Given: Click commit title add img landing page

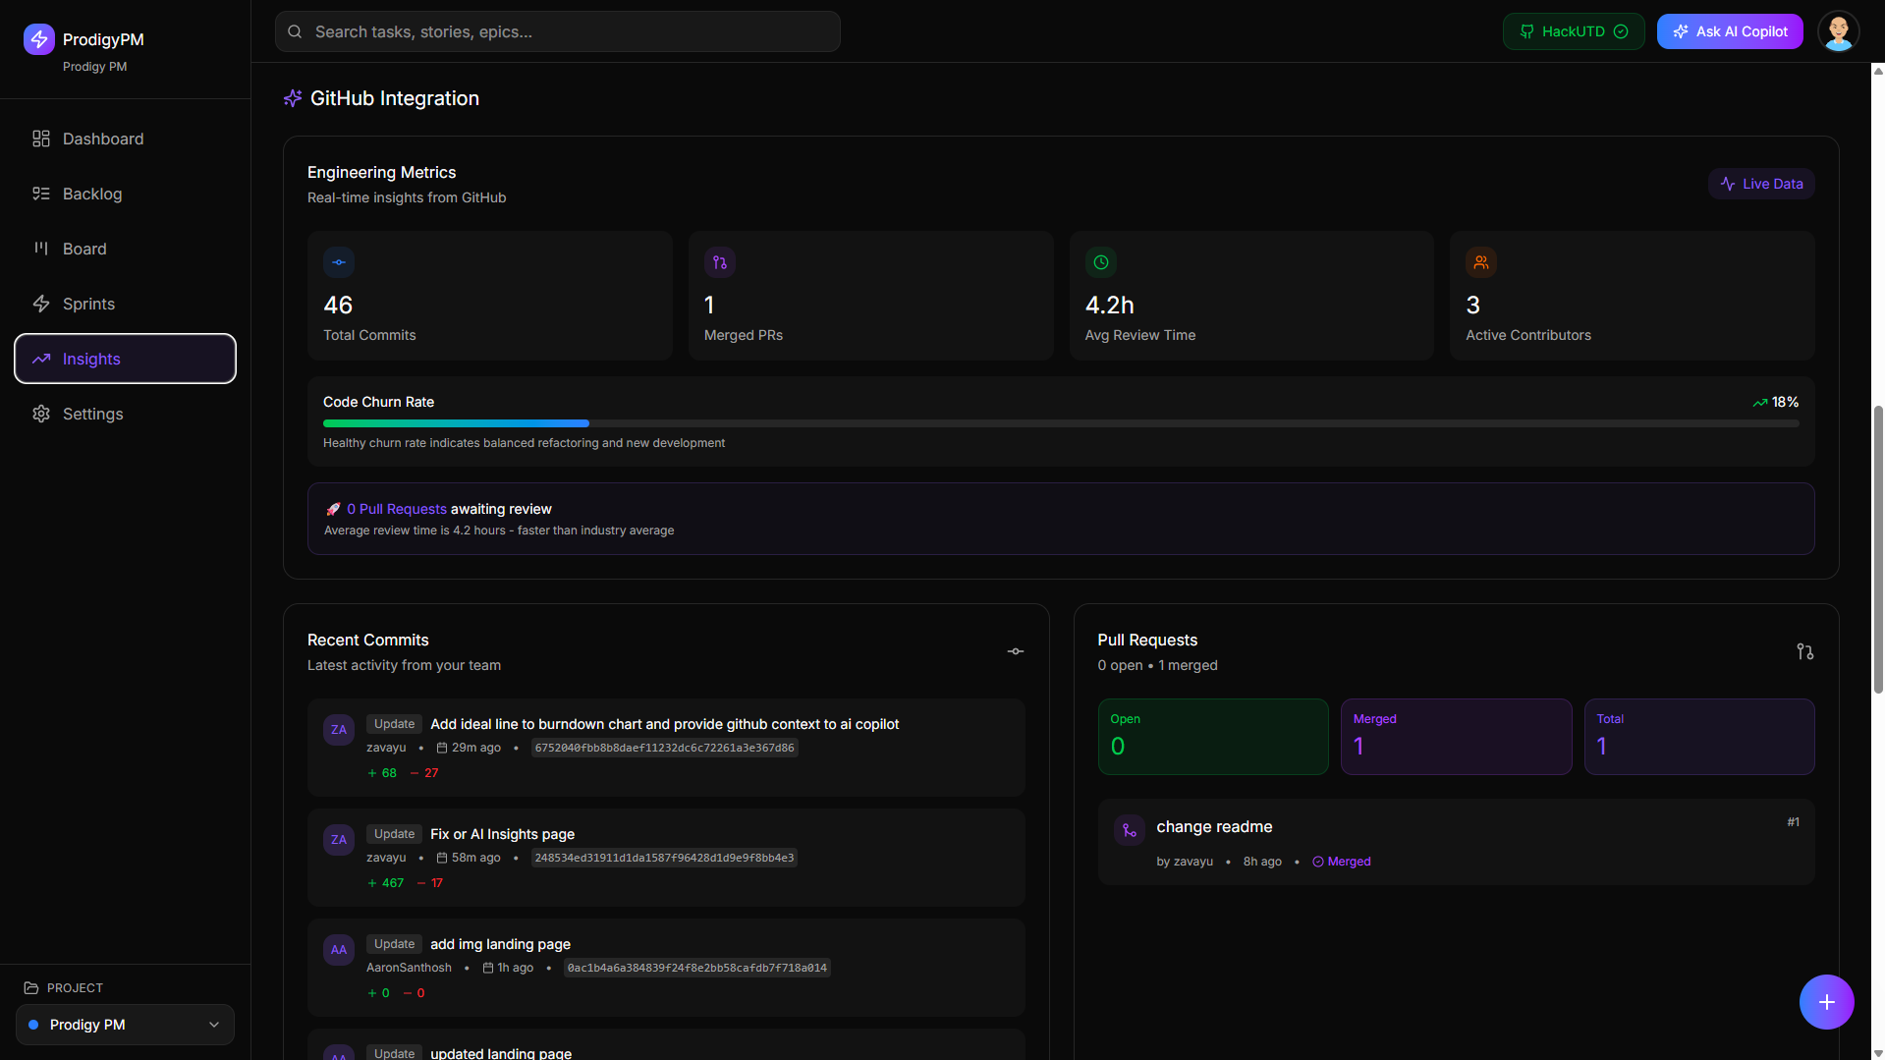Looking at the screenshot, I should pyautogui.click(x=500, y=944).
